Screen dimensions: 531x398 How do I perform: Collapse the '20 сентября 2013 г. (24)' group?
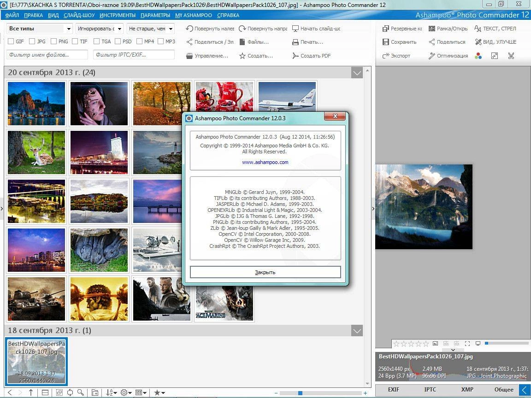pos(357,73)
